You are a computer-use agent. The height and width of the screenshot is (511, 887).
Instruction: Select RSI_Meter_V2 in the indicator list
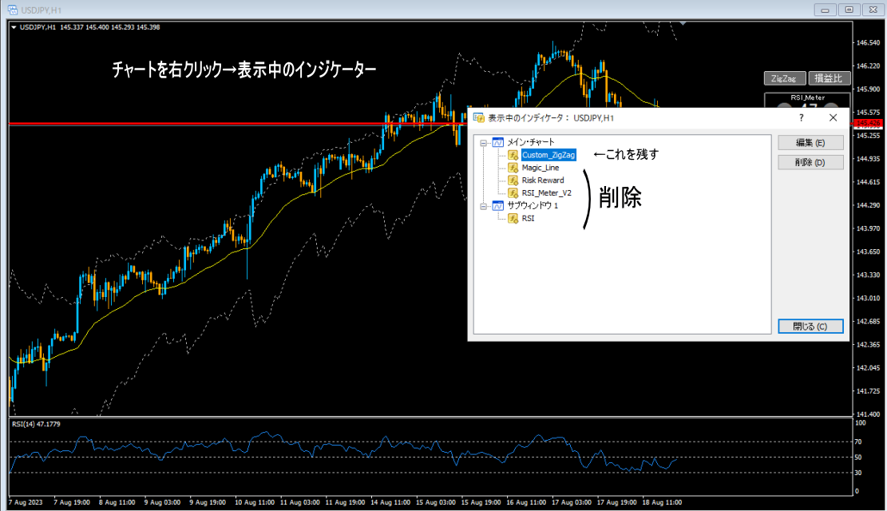click(547, 192)
